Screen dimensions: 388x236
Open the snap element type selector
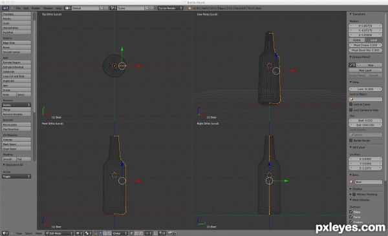pyautogui.click(x=162, y=233)
